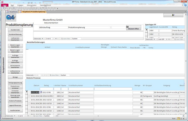Click the Artikelbeschreibung filter field
Image resolution: width=188 pixels, height=121 pixels.
(113, 89)
